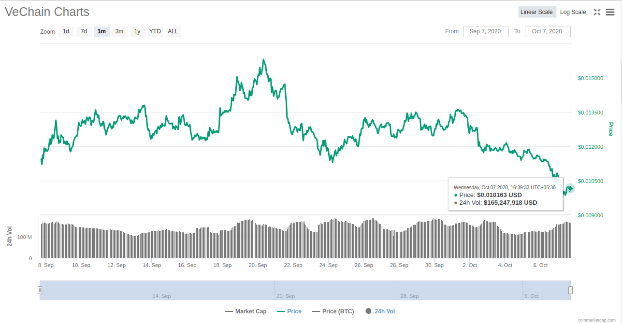The width and height of the screenshot is (622, 324).
Task: Click the tooltip price $0.010163 USD
Action: click(499, 195)
